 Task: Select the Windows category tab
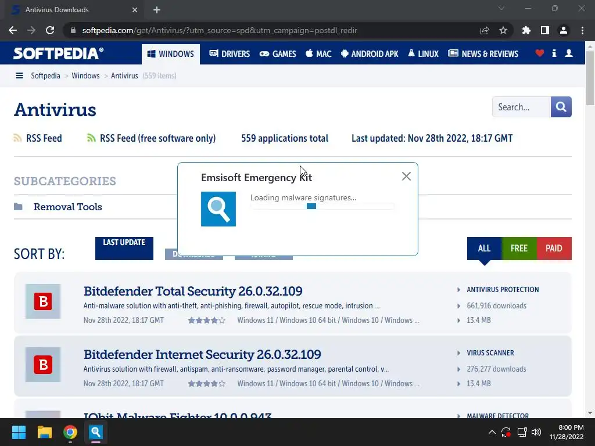pyautogui.click(x=171, y=54)
